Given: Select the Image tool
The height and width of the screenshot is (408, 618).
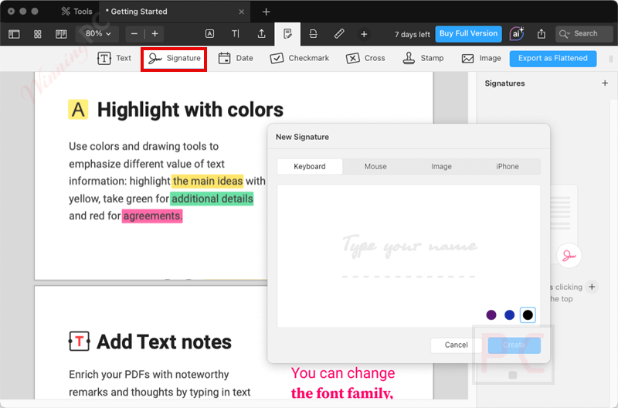Looking at the screenshot, I should [x=481, y=59].
